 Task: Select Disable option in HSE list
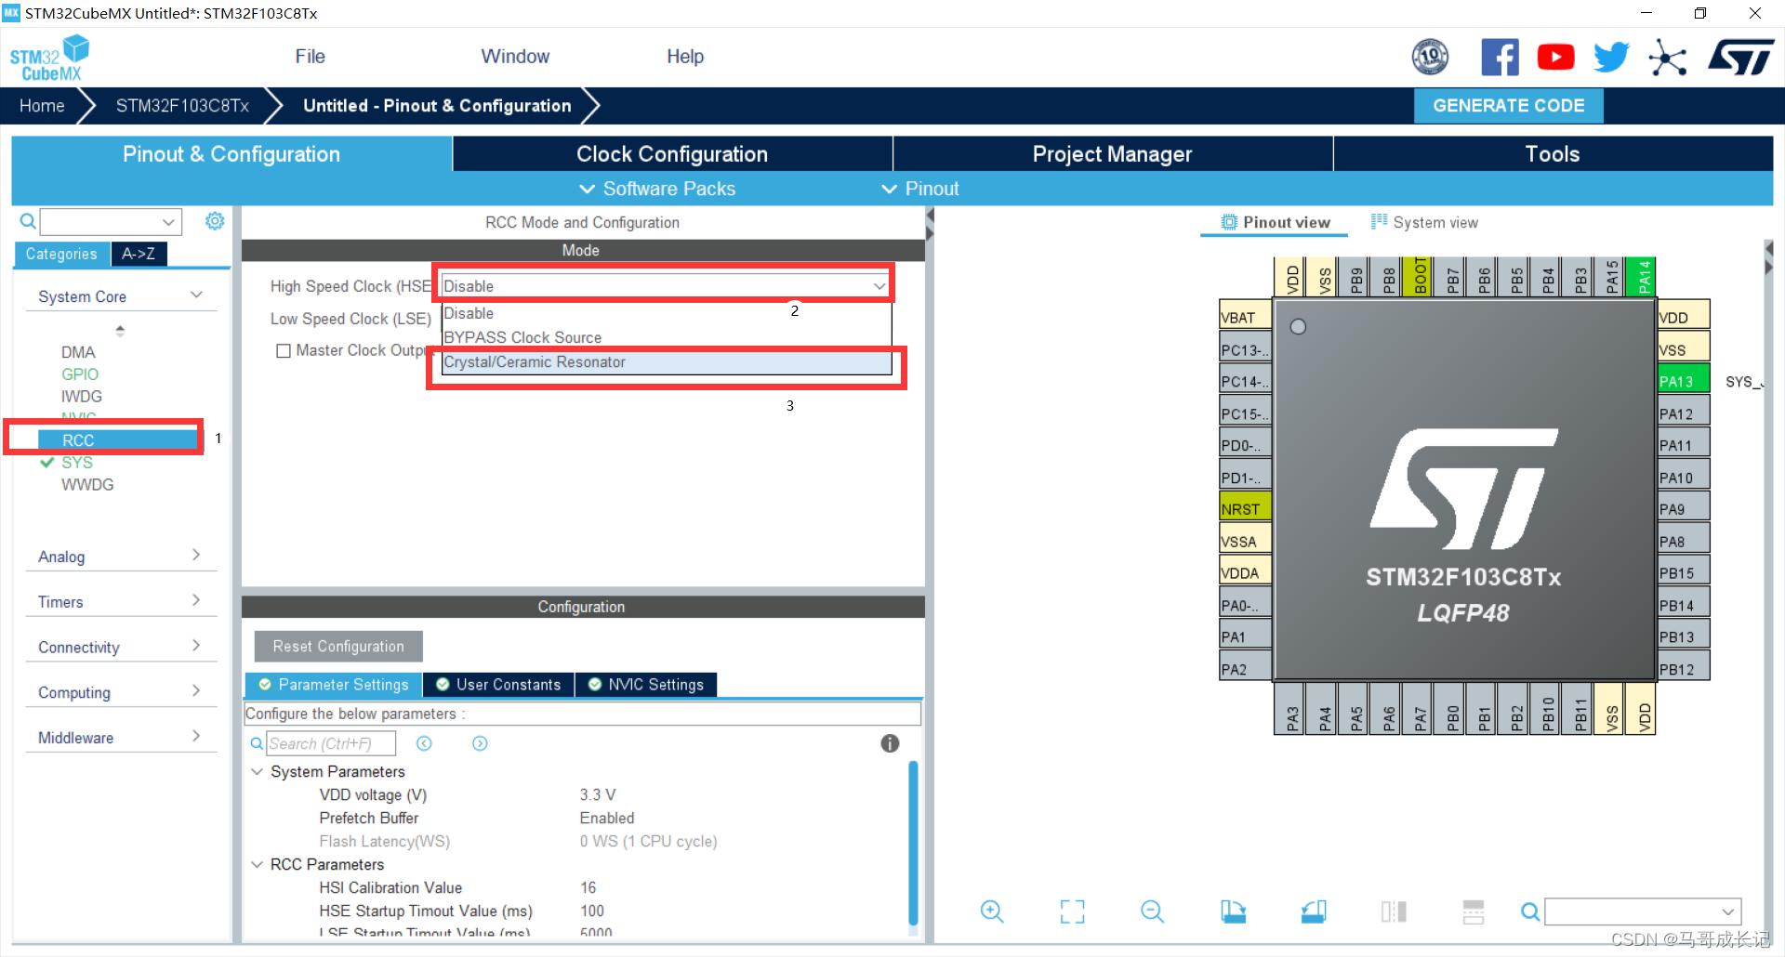pos(667,313)
